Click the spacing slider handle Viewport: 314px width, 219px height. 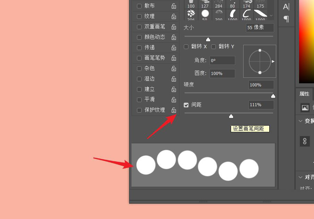(x=231, y=116)
